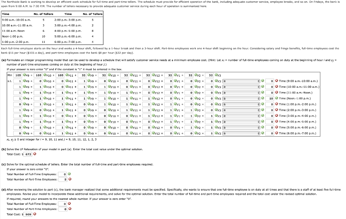Screen dimensions: 346x219
Task: Click green check before x10 in Min row
Action: 45,75
